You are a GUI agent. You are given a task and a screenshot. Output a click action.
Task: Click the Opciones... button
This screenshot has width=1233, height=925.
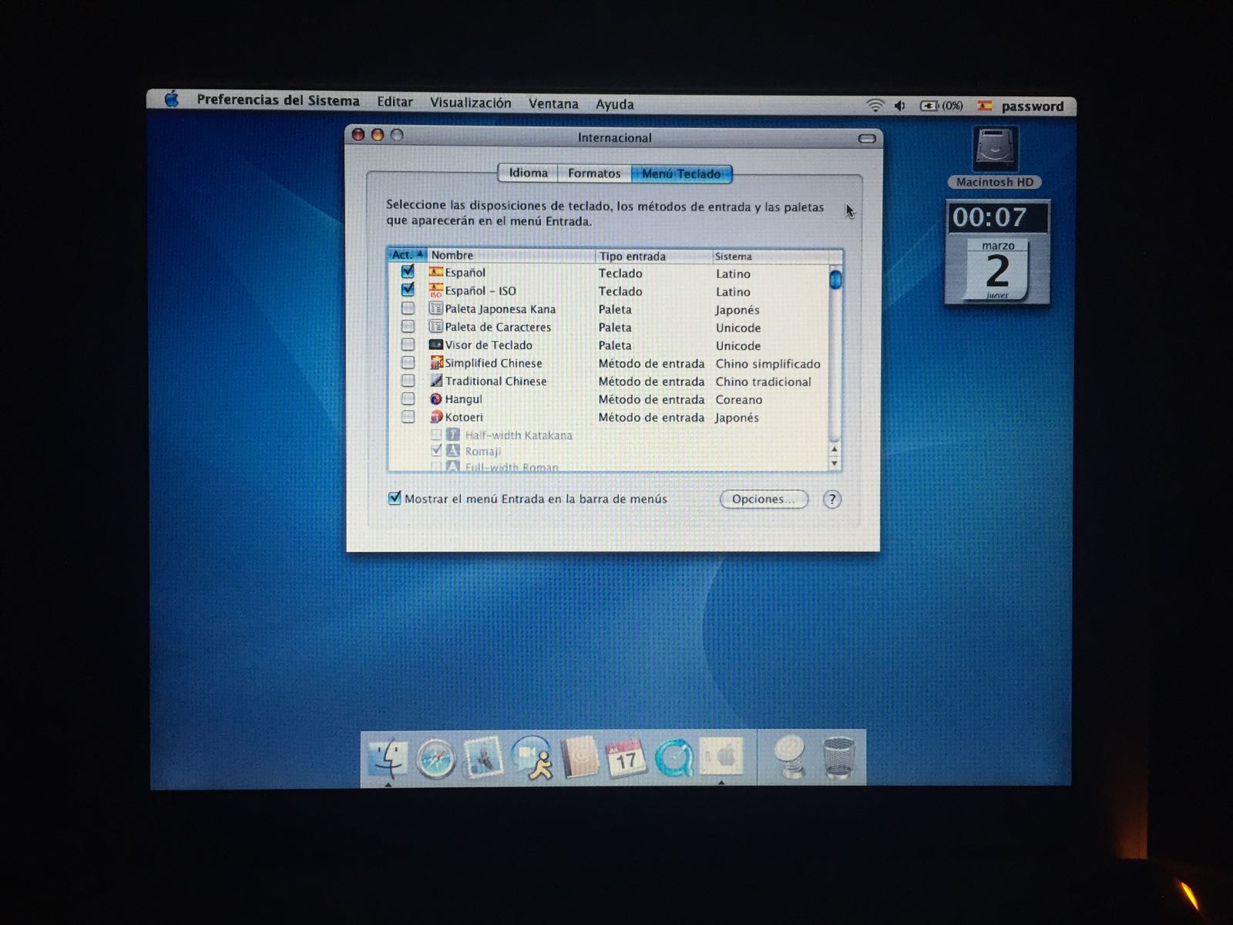[764, 499]
